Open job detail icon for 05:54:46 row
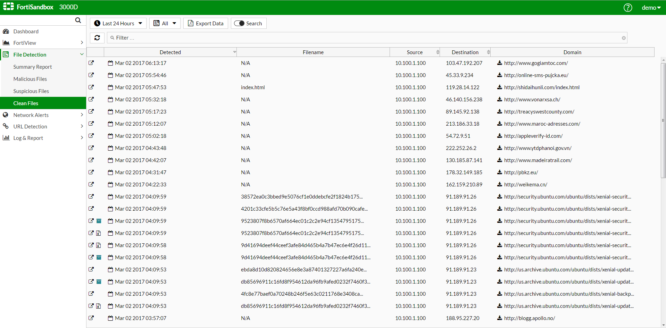 (x=91, y=75)
